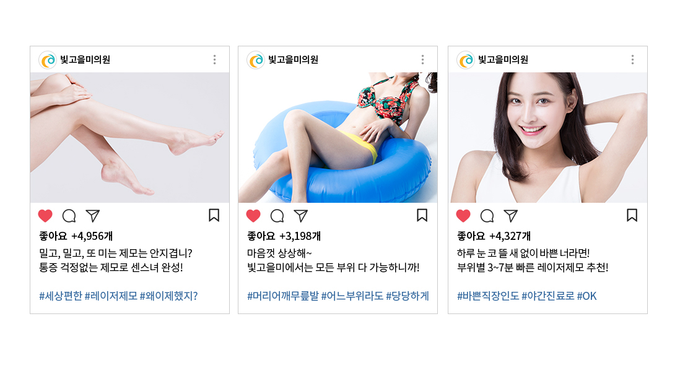680x379 pixels.
Task: Unlike the swim ring bikini post
Action: pos(253,216)
